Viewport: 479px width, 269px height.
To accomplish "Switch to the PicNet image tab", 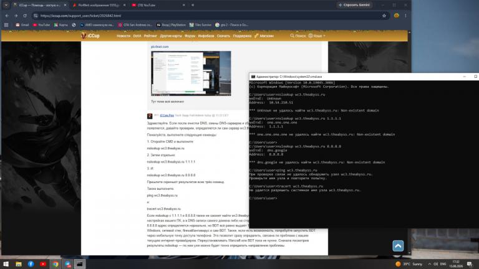I will coord(99,5).
